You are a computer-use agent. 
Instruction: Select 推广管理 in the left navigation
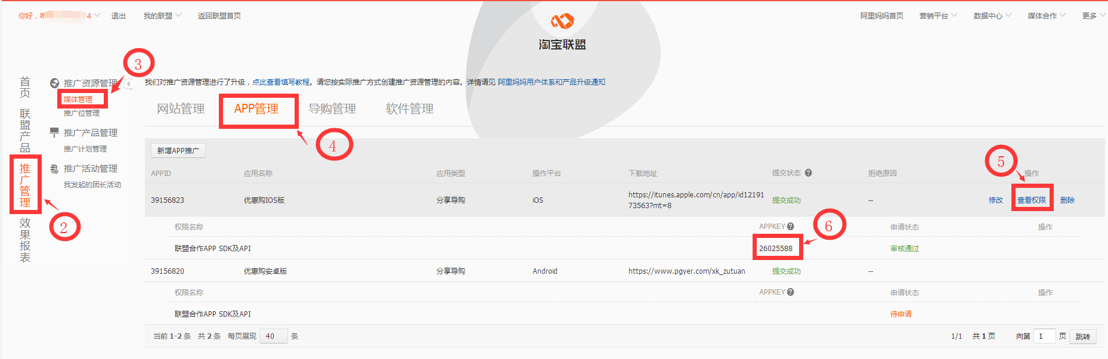(x=25, y=185)
